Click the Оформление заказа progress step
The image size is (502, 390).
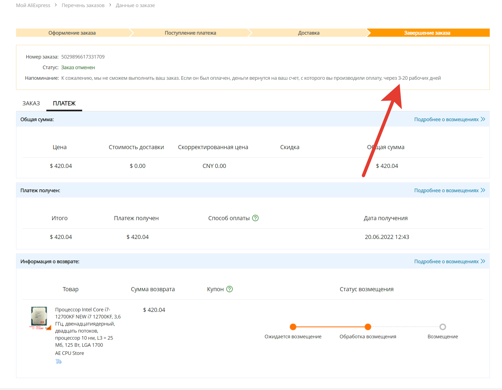coord(72,33)
